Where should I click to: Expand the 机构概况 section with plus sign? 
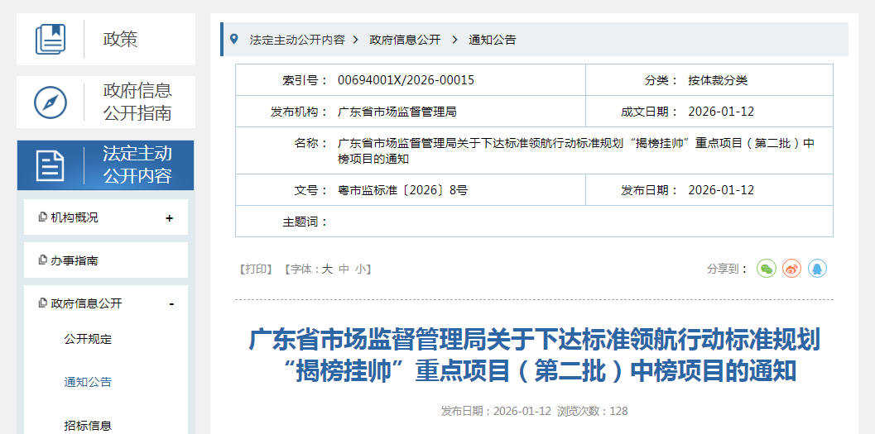(170, 218)
